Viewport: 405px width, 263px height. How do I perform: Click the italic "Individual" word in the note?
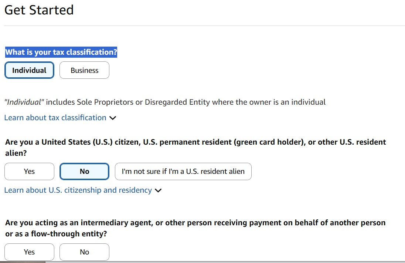click(24, 102)
